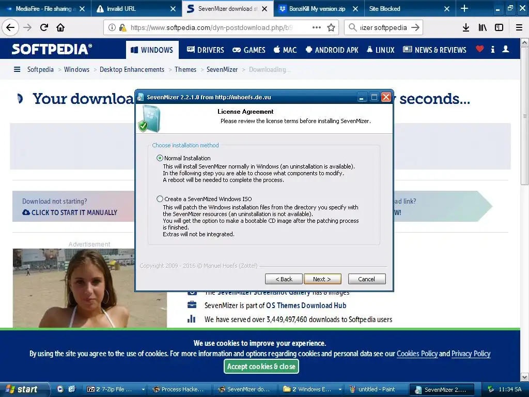The image size is (529, 397).
Task: Run the search with the search-box arrow
Action: [415, 27]
